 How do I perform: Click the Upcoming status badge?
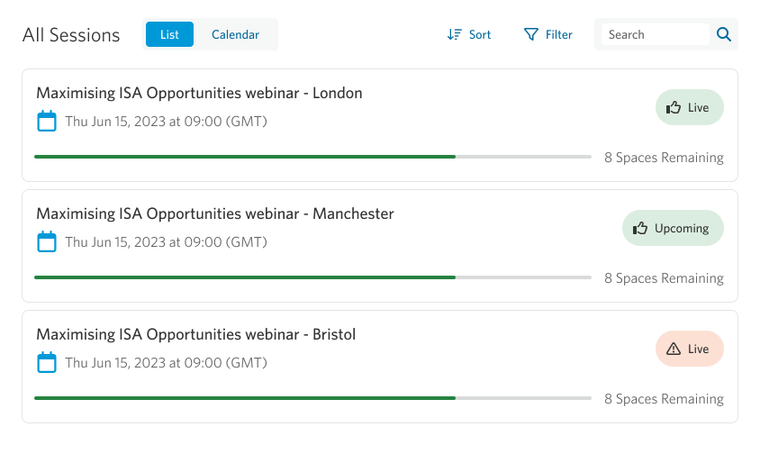click(x=673, y=229)
